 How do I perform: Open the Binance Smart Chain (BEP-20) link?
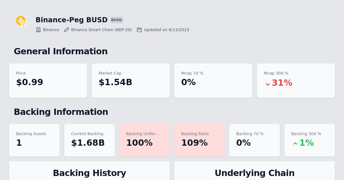tap(101, 30)
